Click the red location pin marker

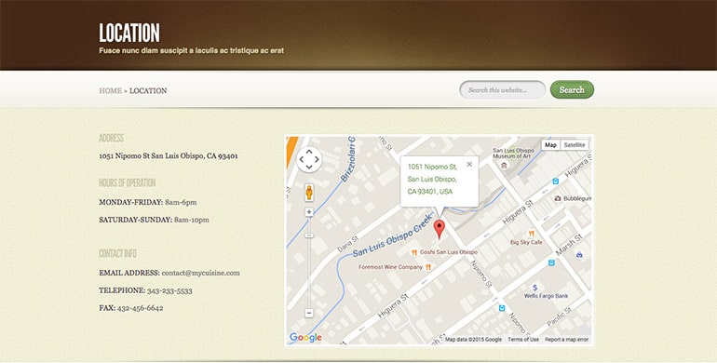tap(439, 229)
